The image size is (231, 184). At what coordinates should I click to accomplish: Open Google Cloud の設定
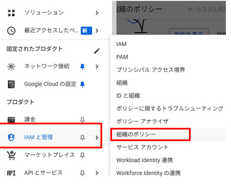click(x=50, y=84)
